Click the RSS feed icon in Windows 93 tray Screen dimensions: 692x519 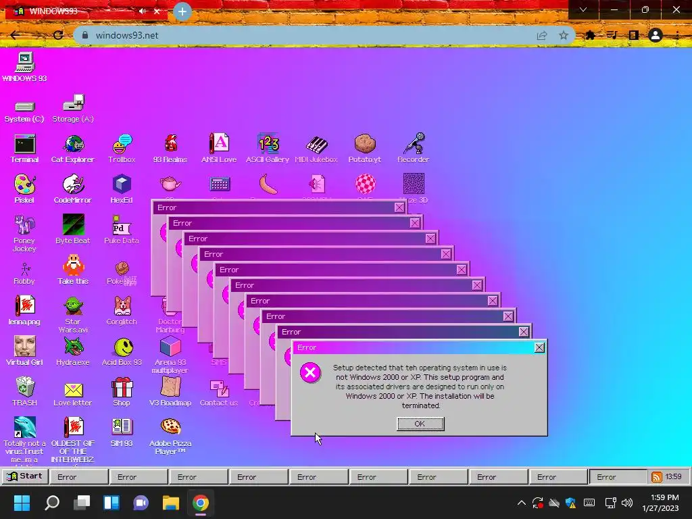pyautogui.click(x=657, y=477)
